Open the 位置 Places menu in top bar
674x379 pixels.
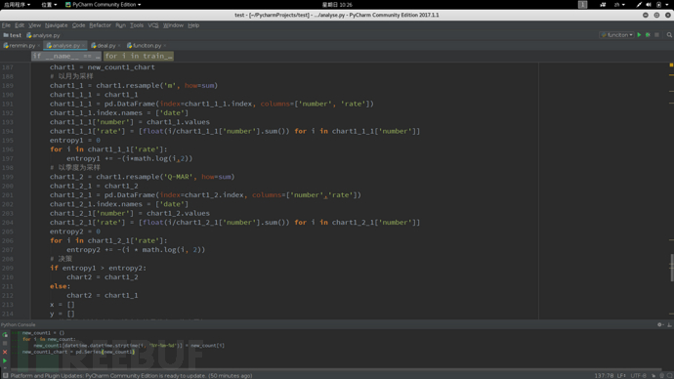click(49, 4)
